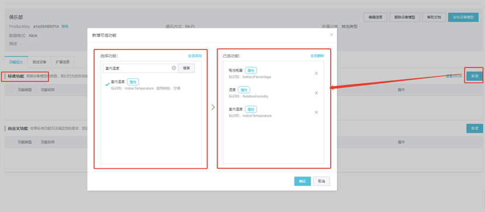This screenshot has height=212, width=485.
Task: Click the right arrow between the lists
Action: pos(213,107)
